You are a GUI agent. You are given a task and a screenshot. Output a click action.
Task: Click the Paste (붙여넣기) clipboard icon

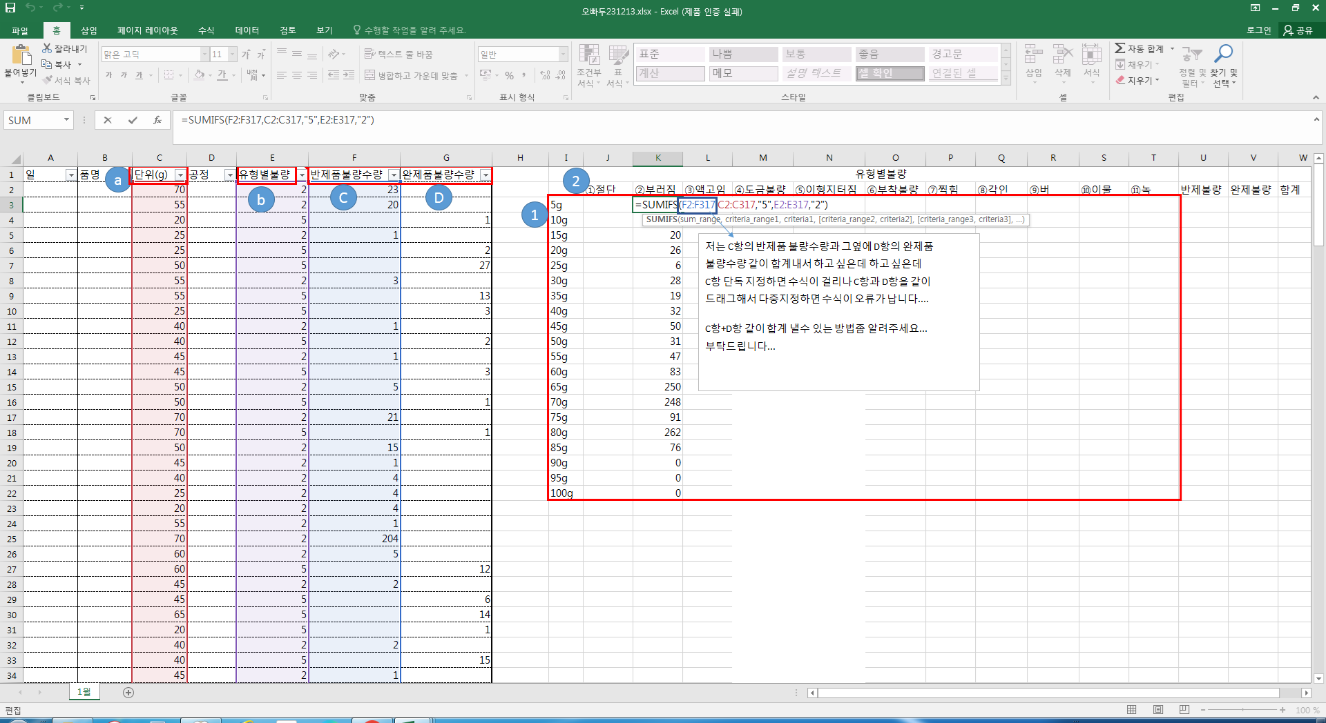coord(21,55)
